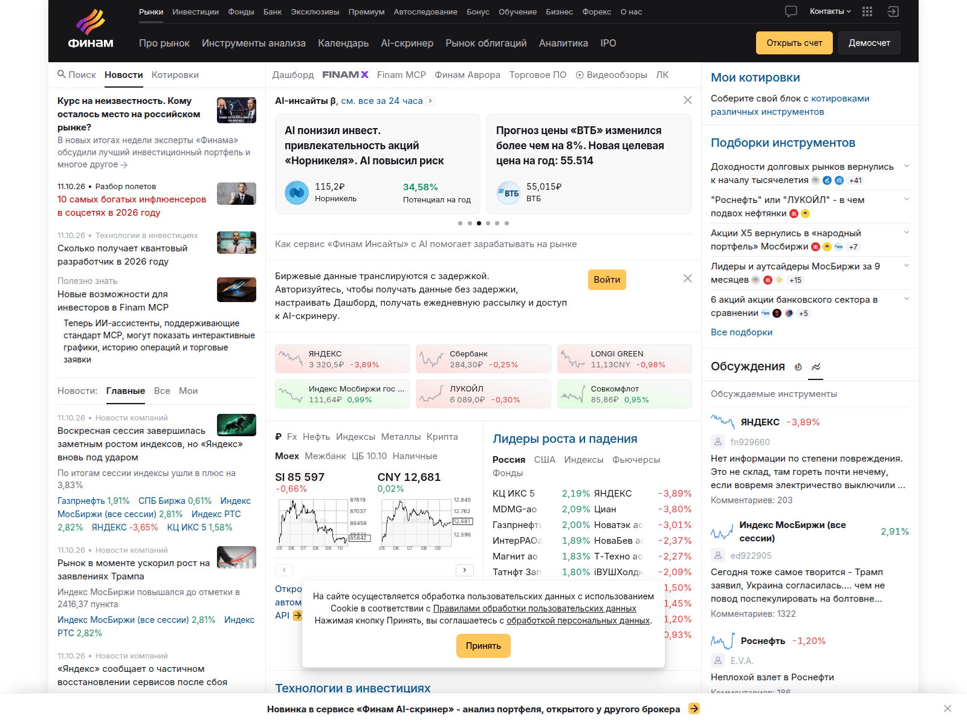Click orange arrow icon in bottom banner
The height and width of the screenshot is (725, 967).
point(694,709)
